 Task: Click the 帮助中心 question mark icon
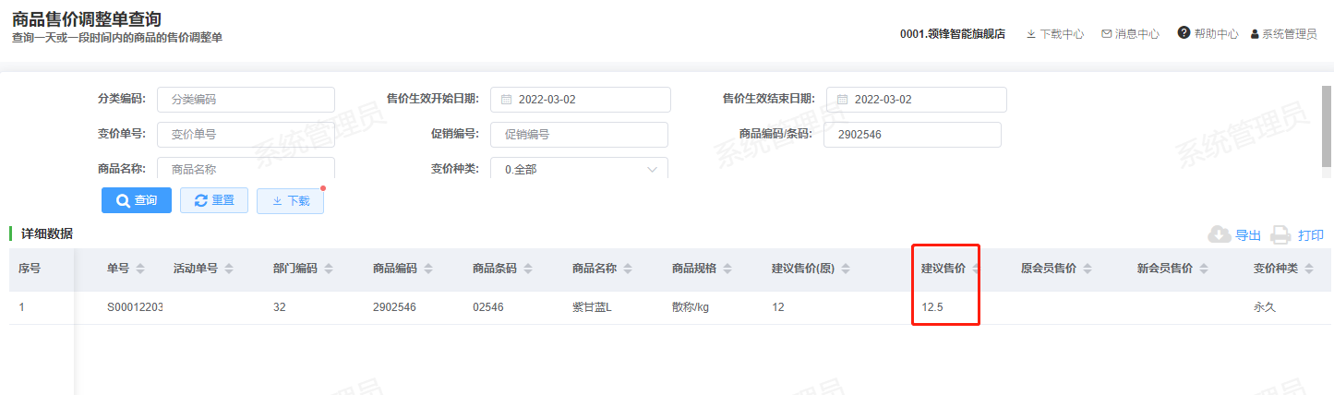pyautogui.click(x=1184, y=33)
